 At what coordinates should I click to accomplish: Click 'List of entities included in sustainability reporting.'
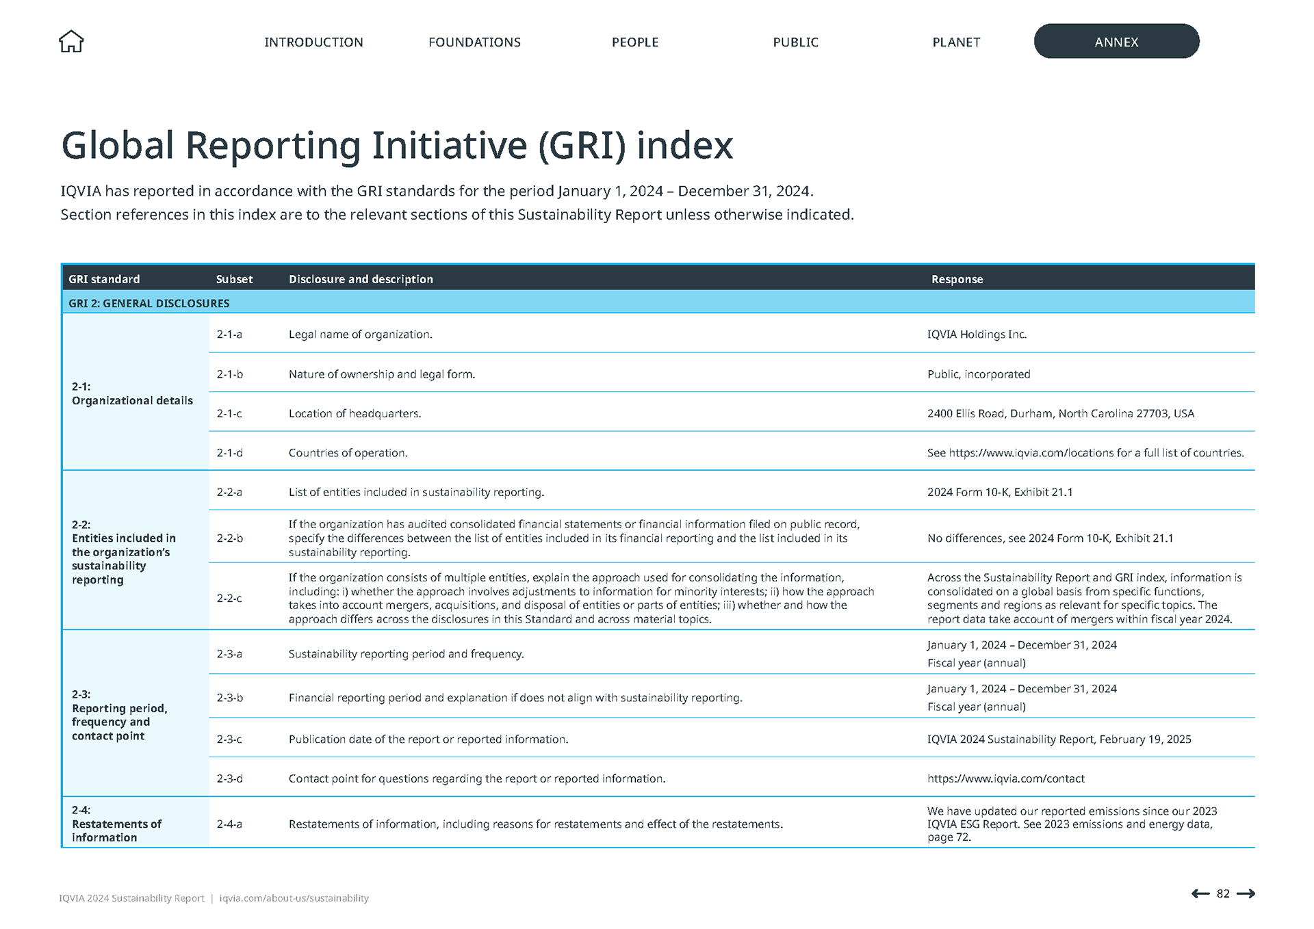[x=416, y=492]
